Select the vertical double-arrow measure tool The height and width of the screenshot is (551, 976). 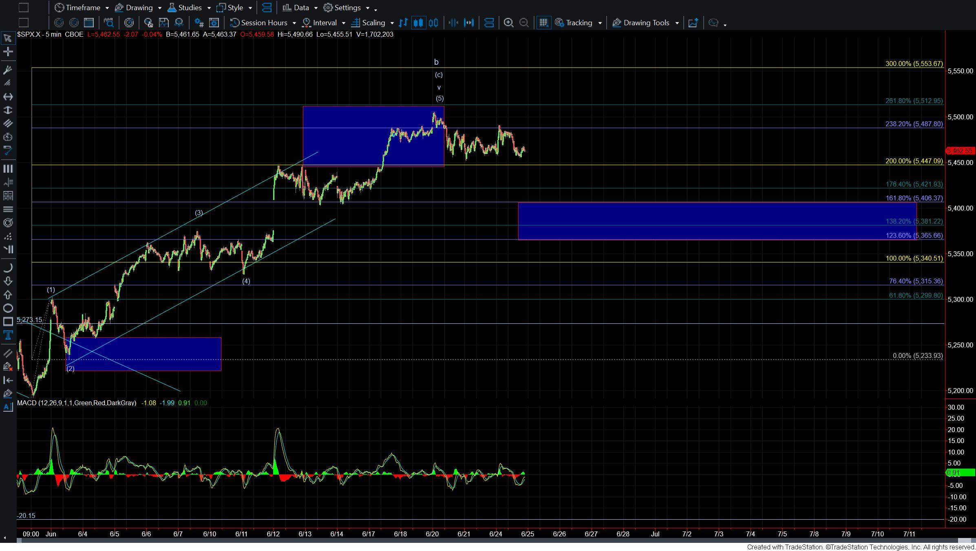tap(7, 110)
